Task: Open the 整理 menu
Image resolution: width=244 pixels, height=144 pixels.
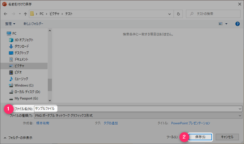Action: tap(10, 24)
